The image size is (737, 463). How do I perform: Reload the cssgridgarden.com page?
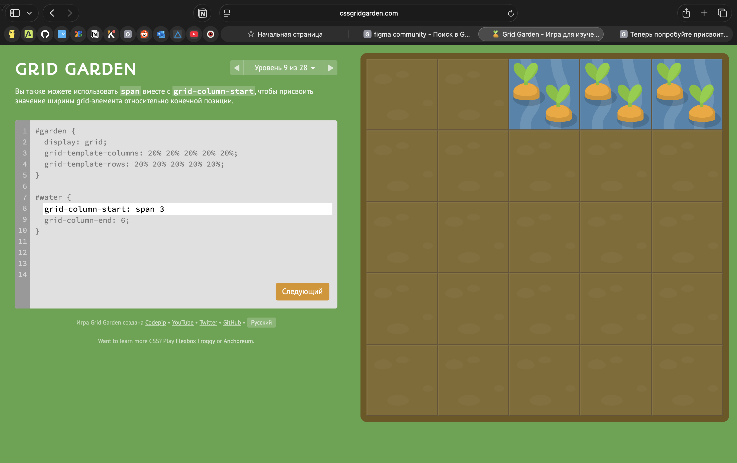[510, 13]
